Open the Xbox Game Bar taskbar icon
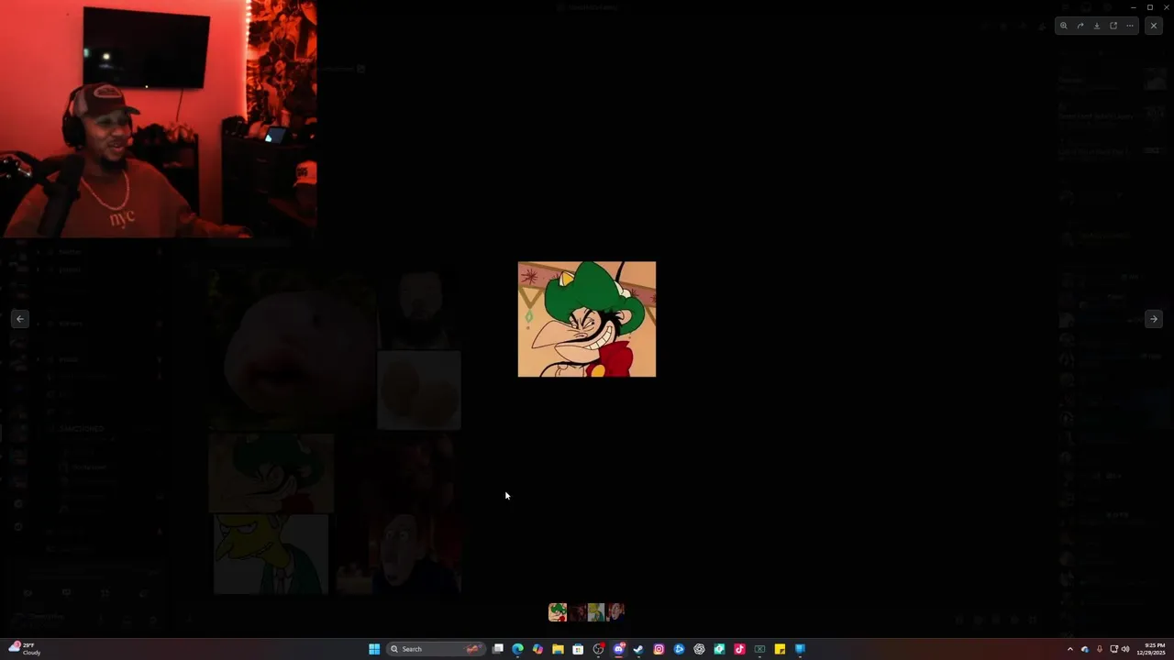Image resolution: width=1174 pixels, height=660 pixels. click(759, 649)
